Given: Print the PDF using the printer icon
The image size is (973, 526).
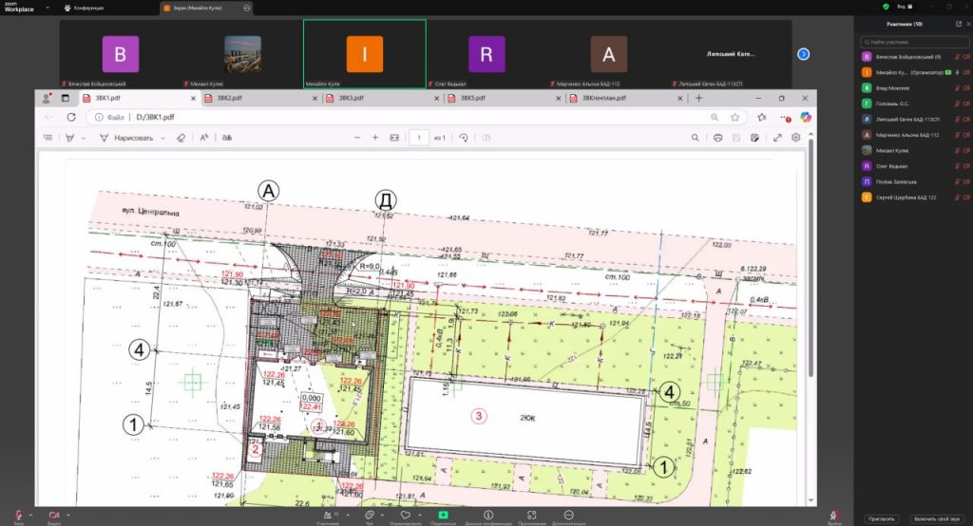Looking at the screenshot, I should click(717, 138).
